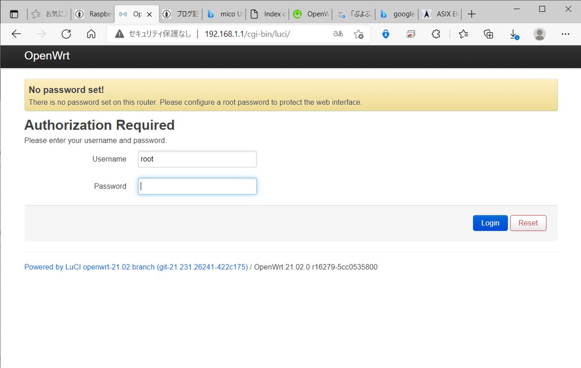Screen dimensions: 581x368
Task: Switch to the mico U tab
Action: [225, 14]
